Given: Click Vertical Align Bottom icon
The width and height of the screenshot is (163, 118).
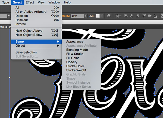Looking at the screenshot, I should 155,16.
